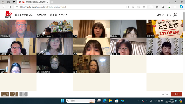Select video tile labeled みちる
The image size is (185, 104).
pyautogui.click(x=164, y=46)
